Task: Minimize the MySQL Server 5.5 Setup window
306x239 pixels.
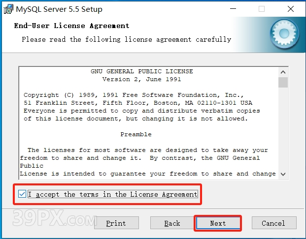Action: point(233,9)
